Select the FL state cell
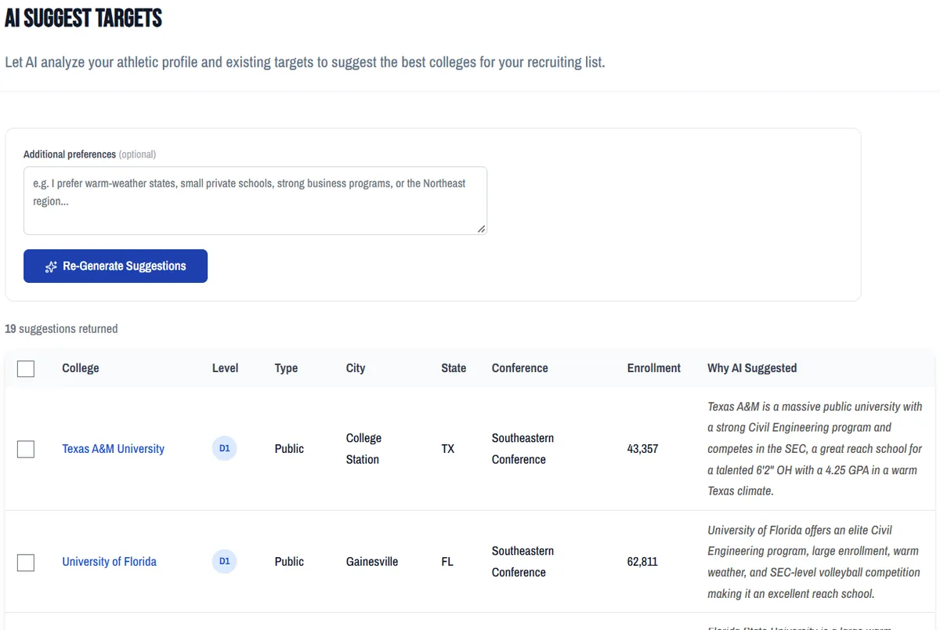940x630 pixels. coord(447,562)
